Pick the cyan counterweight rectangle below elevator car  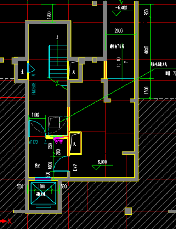pyautogui.click(x=44, y=207)
